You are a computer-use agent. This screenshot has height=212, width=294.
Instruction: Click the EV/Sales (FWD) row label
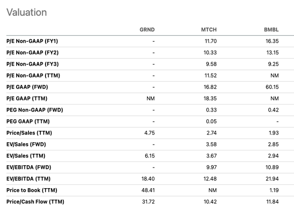click(26, 144)
